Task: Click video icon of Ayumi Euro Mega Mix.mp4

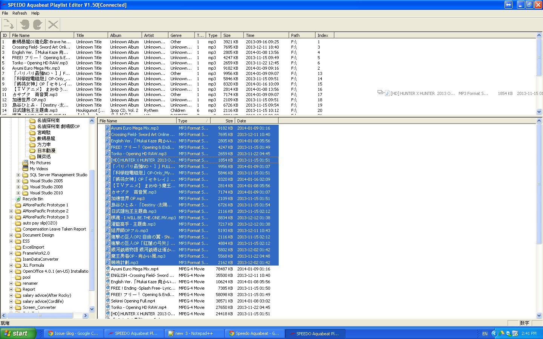Action: tap(107, 269)
